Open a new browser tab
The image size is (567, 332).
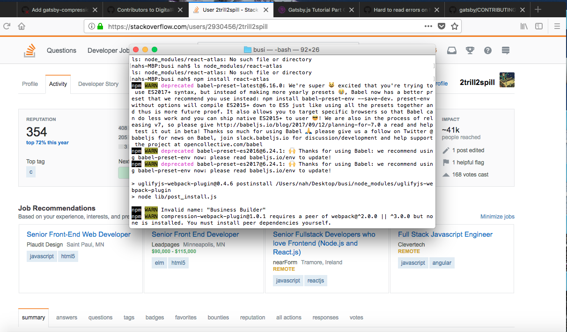[538, 9]
